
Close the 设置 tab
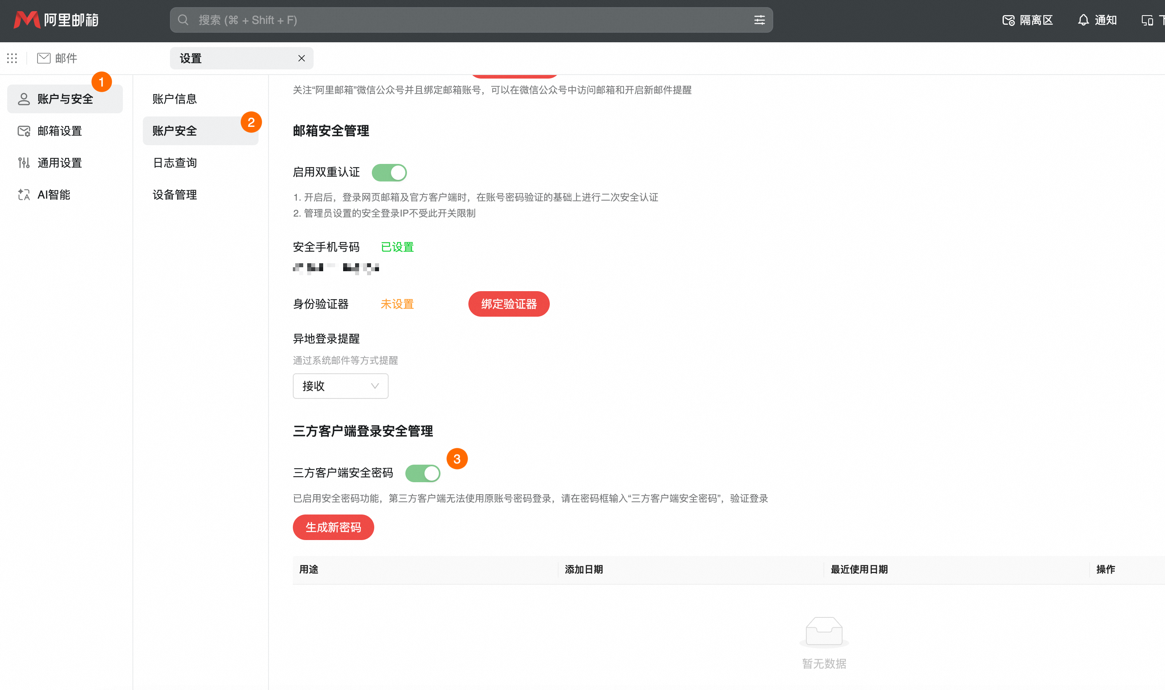(x=301, y=58)
